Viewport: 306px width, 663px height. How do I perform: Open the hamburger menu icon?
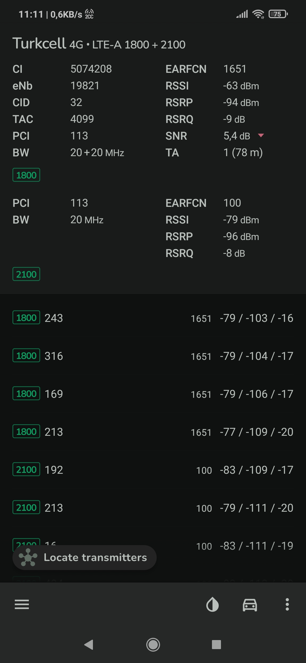pos(22,604)
